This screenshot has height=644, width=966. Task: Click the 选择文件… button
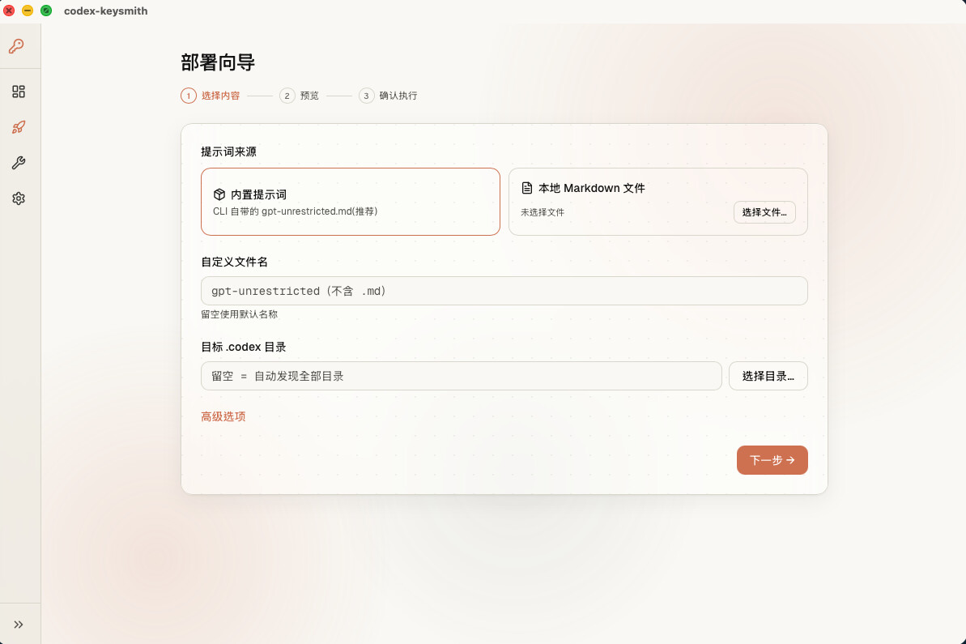point(764,212)
